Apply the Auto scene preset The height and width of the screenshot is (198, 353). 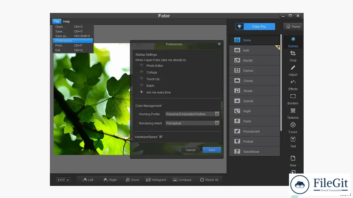click(x=255, y=50)
